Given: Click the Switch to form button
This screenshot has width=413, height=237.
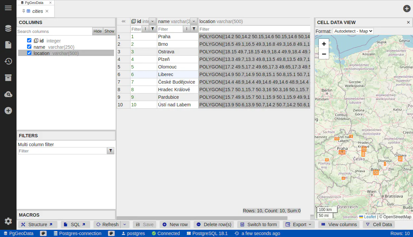Looking at the screenshot, I should click(x=258, y=224).
